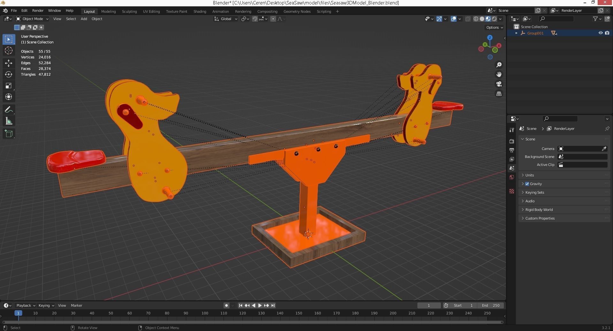Toggle the camera view icon
Viewport: 613px width, 331px height.
point(499,84)
